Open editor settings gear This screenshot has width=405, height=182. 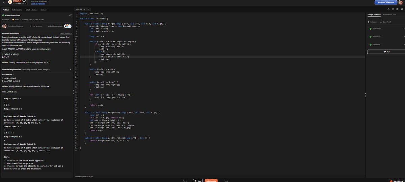tap(402, 9)
